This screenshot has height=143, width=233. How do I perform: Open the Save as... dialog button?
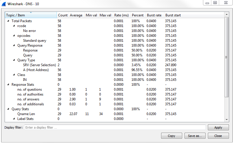(195, 136)
